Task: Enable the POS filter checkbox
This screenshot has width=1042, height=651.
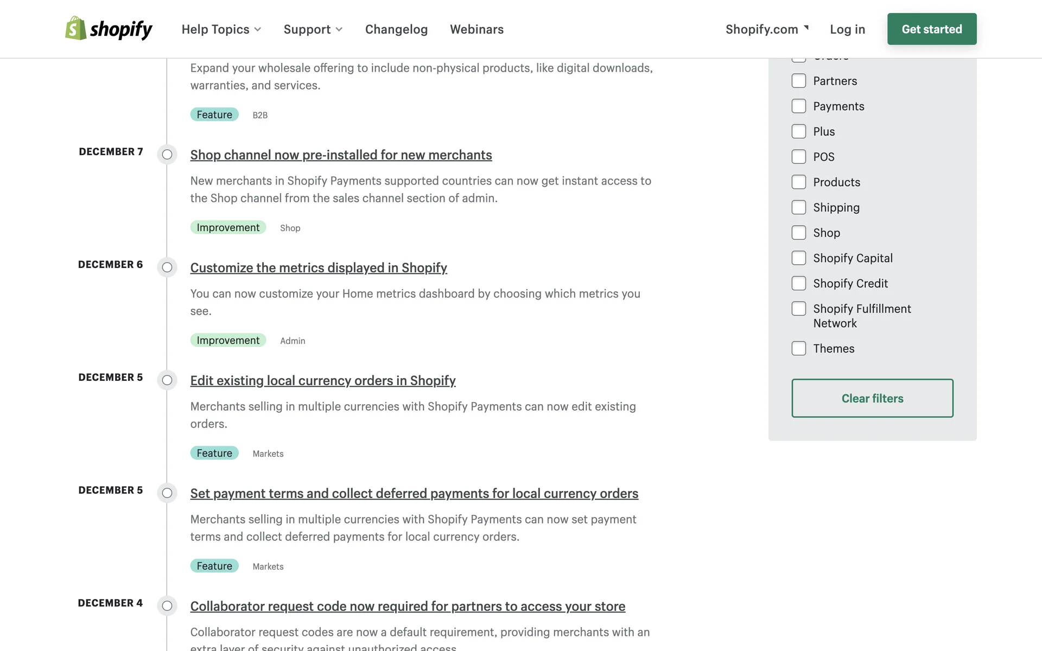Action: (x=799, y=157)
